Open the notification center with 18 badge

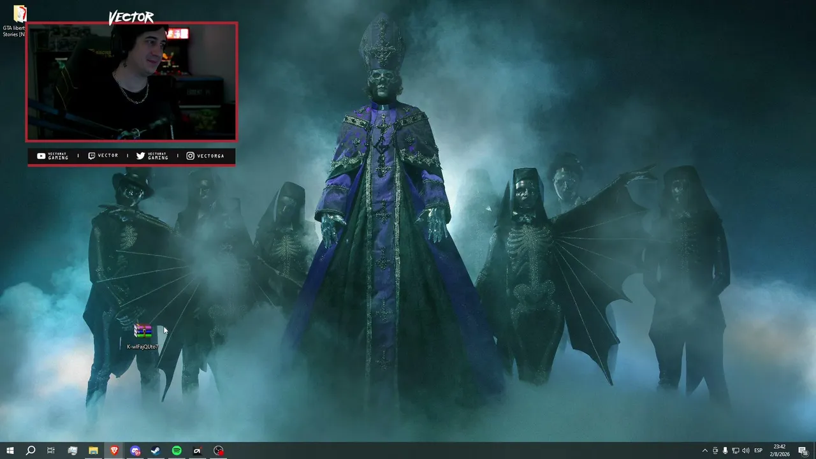[803, 451]
